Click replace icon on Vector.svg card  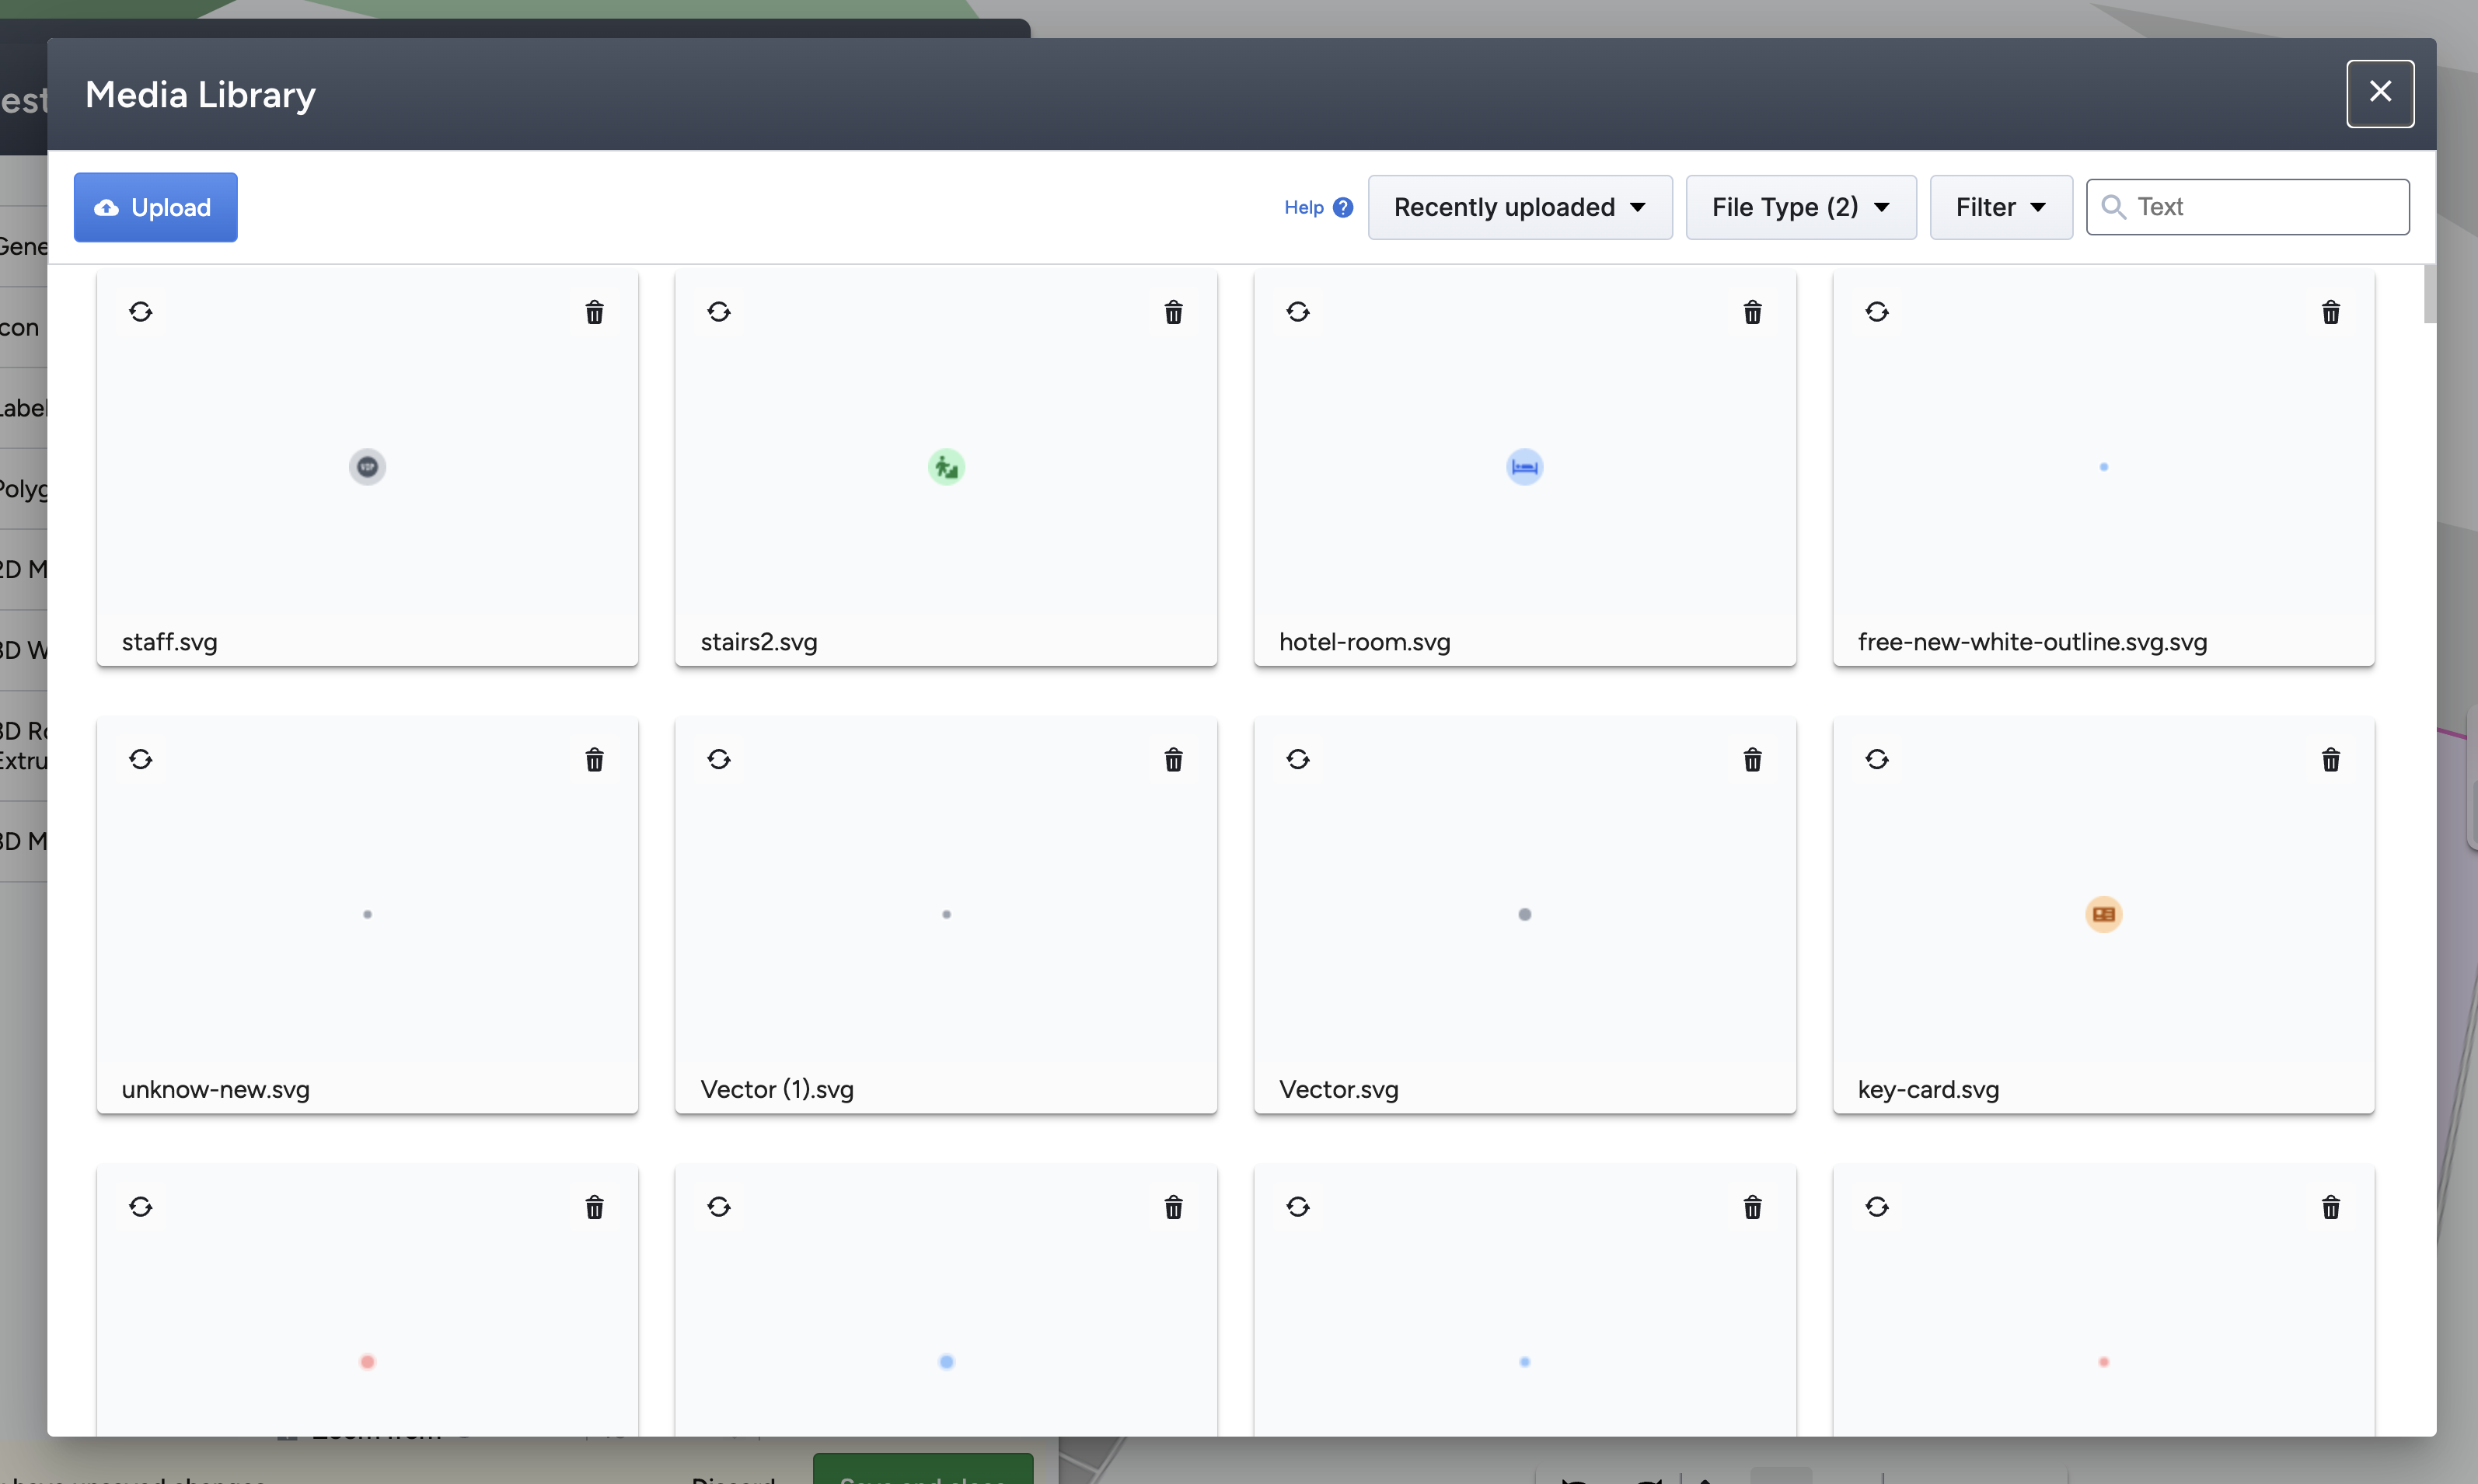[1297, 760]
